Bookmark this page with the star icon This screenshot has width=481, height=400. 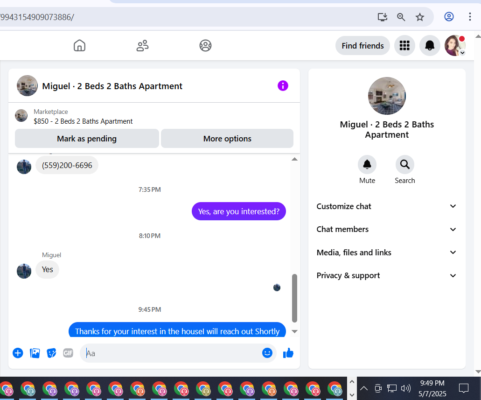click(x=419, y=17)
